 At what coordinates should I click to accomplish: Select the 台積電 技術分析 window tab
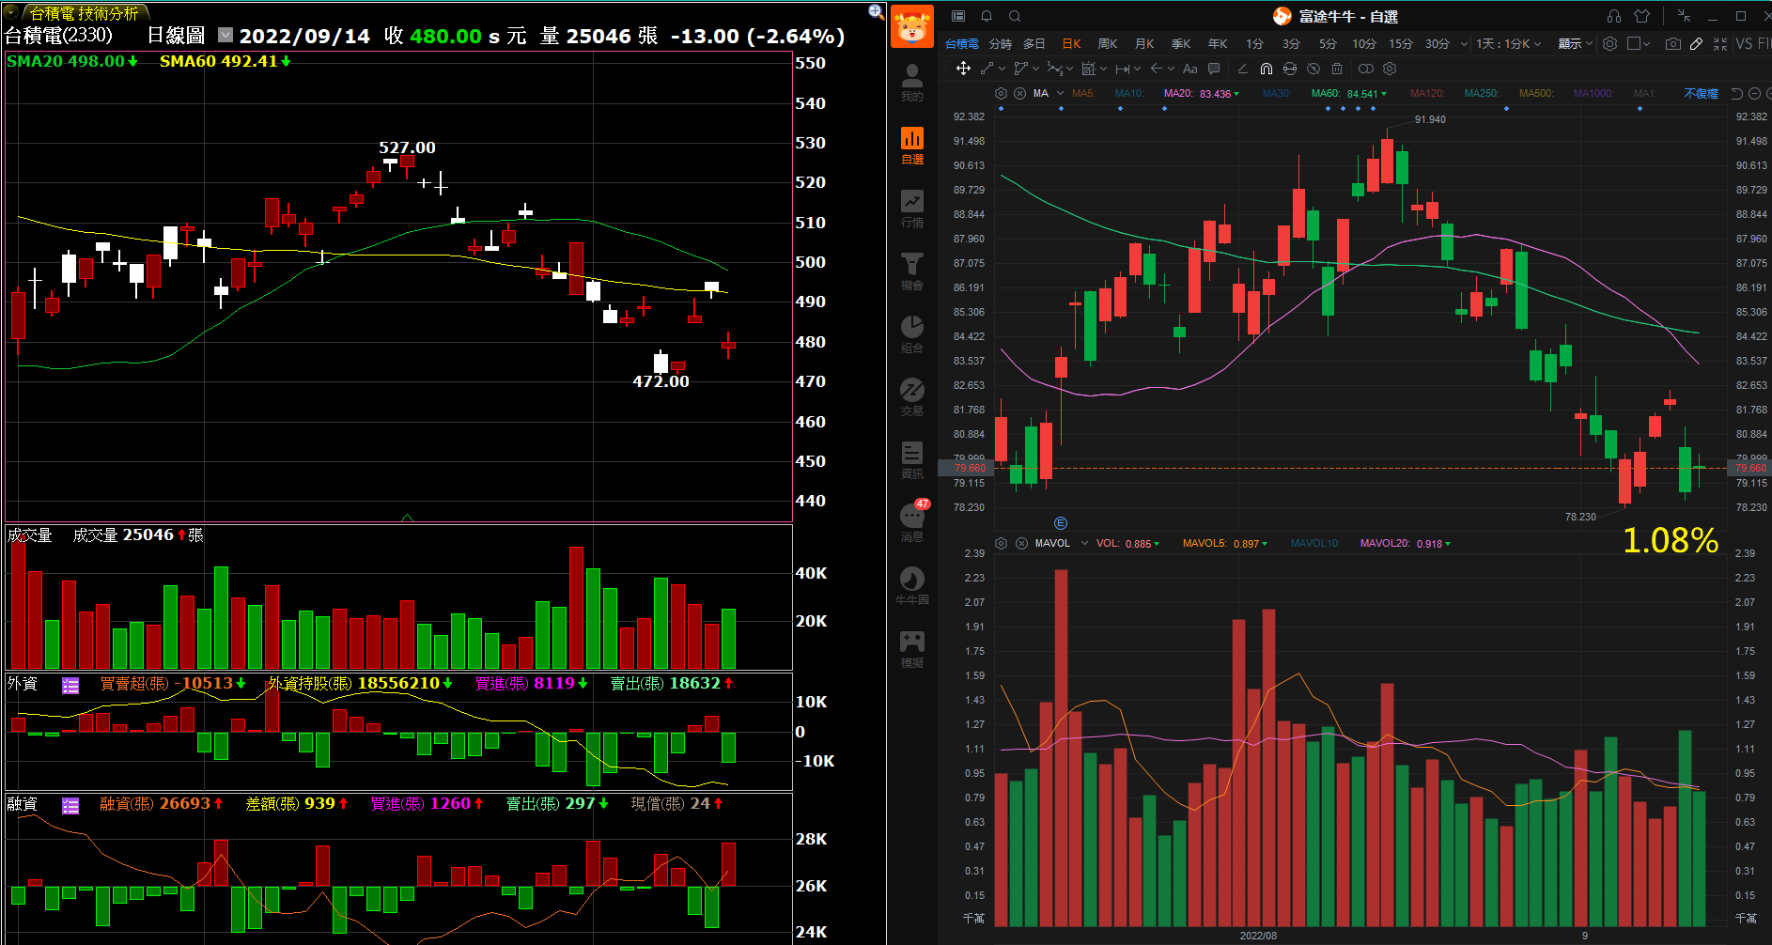[x=85, y=13]
